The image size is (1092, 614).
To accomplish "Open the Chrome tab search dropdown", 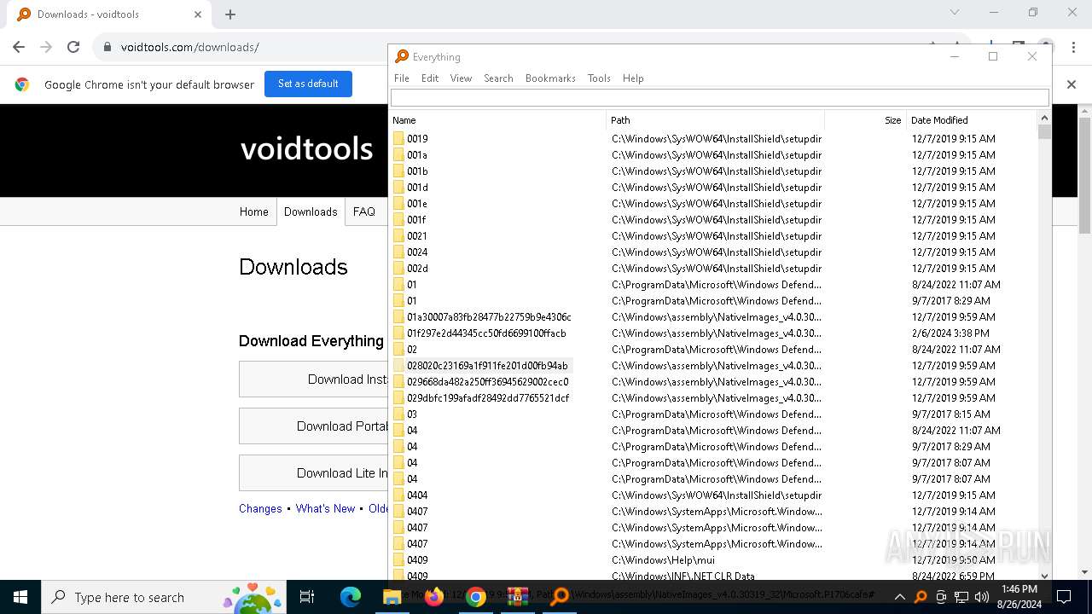I will click(955, 12).
